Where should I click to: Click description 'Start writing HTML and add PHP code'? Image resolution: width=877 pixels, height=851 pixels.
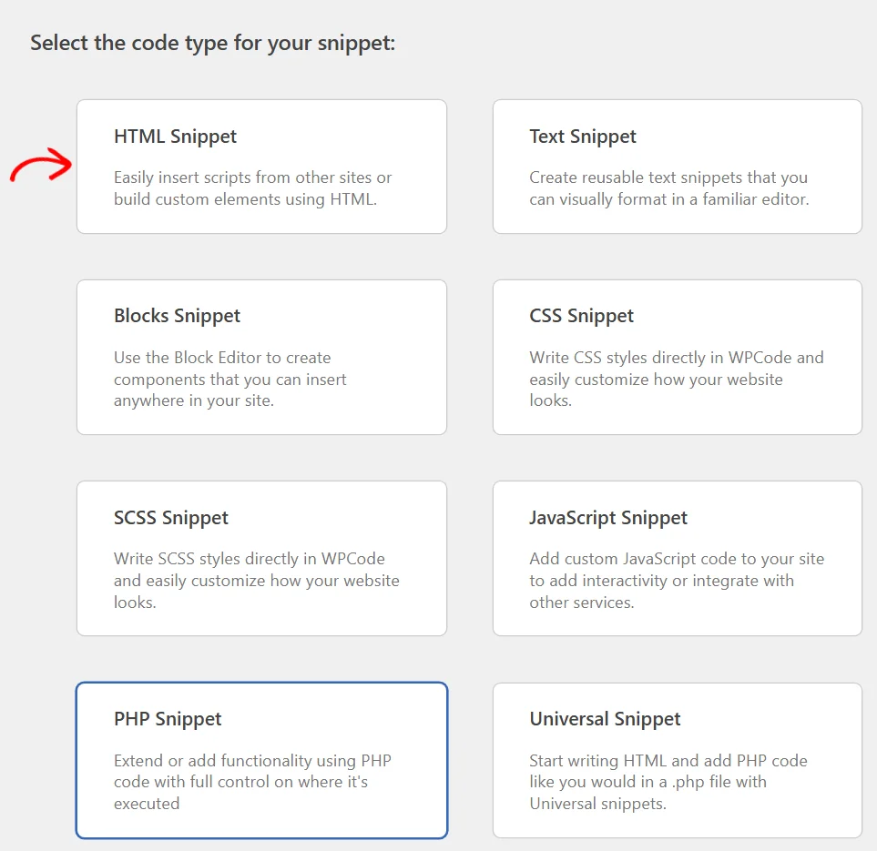(668, 761)
